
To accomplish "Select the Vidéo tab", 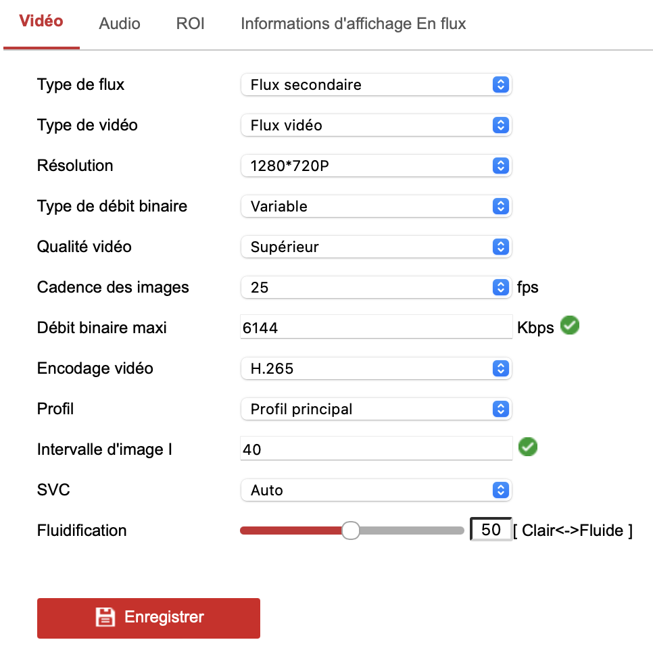I will tap(41, 21).
